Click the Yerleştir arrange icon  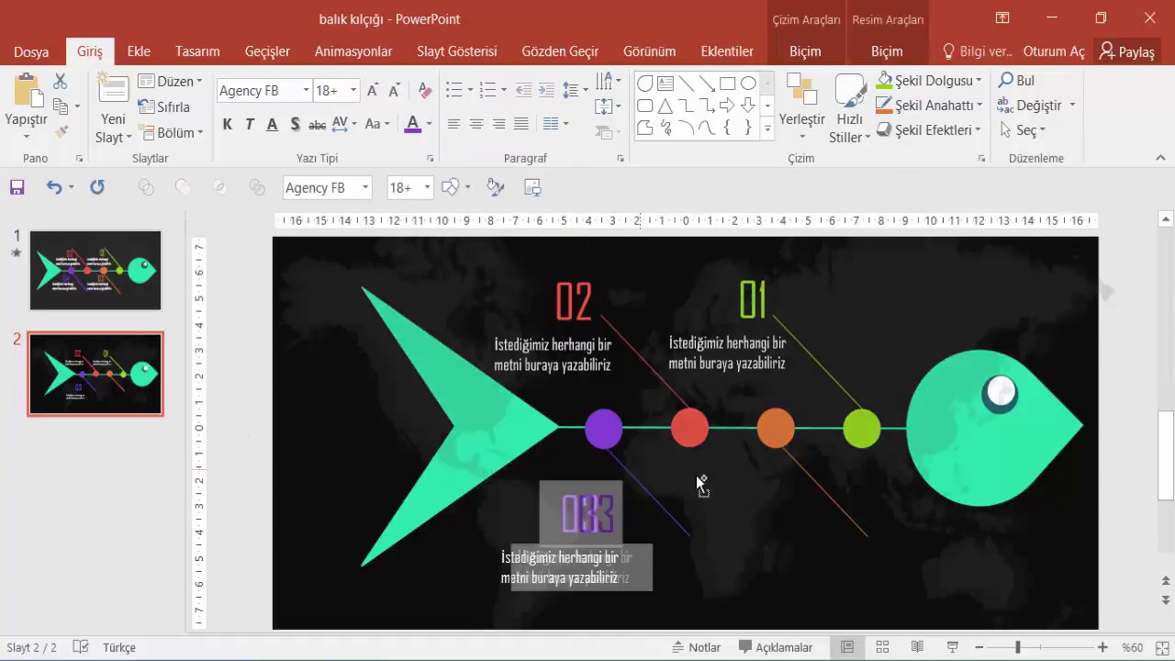[x=801, y=90]
